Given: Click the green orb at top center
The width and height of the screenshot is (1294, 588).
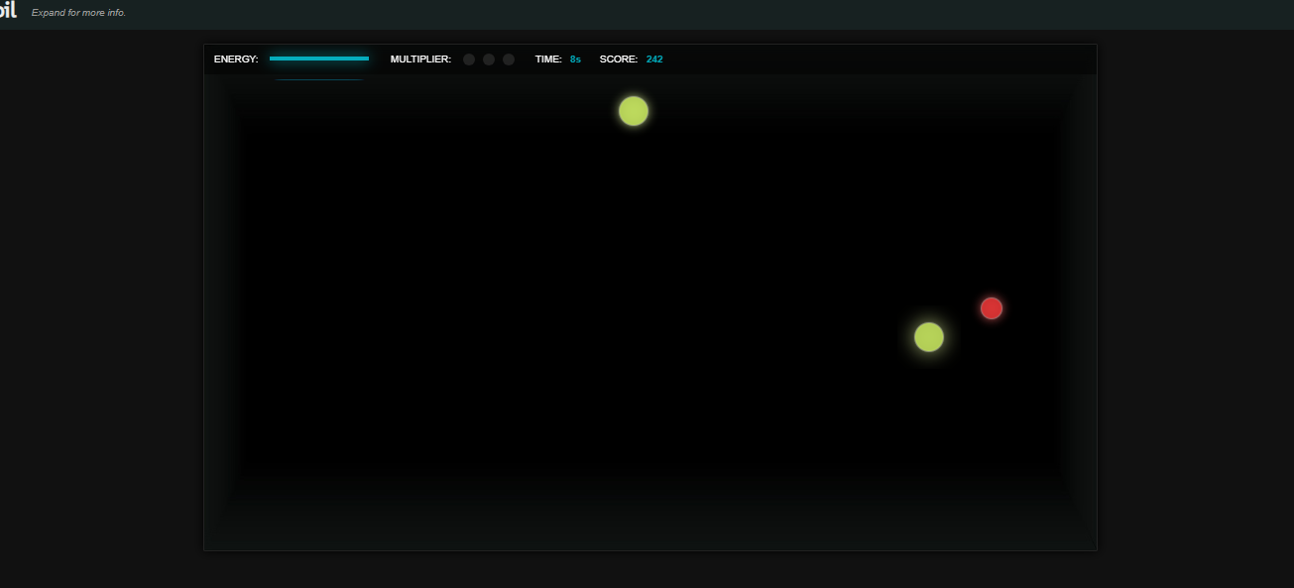Looking at the screenshot, I should [x=634, y=111].
